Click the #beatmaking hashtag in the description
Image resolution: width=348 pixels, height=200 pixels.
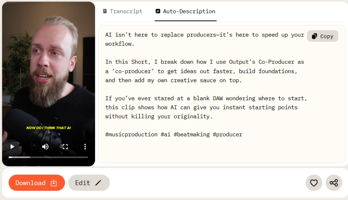click(x=191, y=134)
